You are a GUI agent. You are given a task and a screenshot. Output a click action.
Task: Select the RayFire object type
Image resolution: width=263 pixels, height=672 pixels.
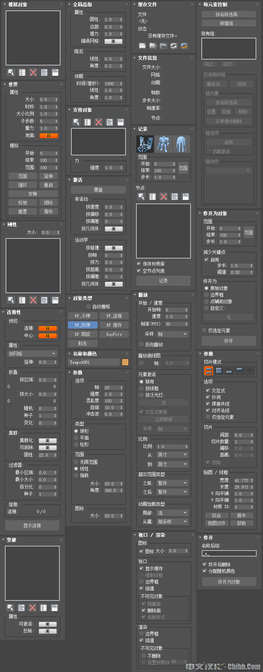coord(114,334)
